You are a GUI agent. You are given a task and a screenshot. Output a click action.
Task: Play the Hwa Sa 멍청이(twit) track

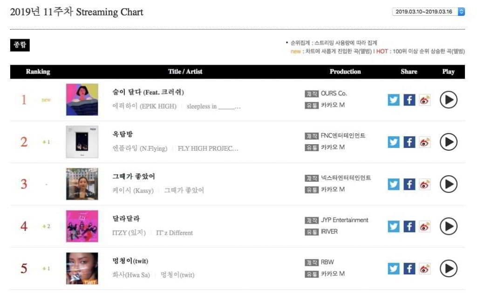449,268
